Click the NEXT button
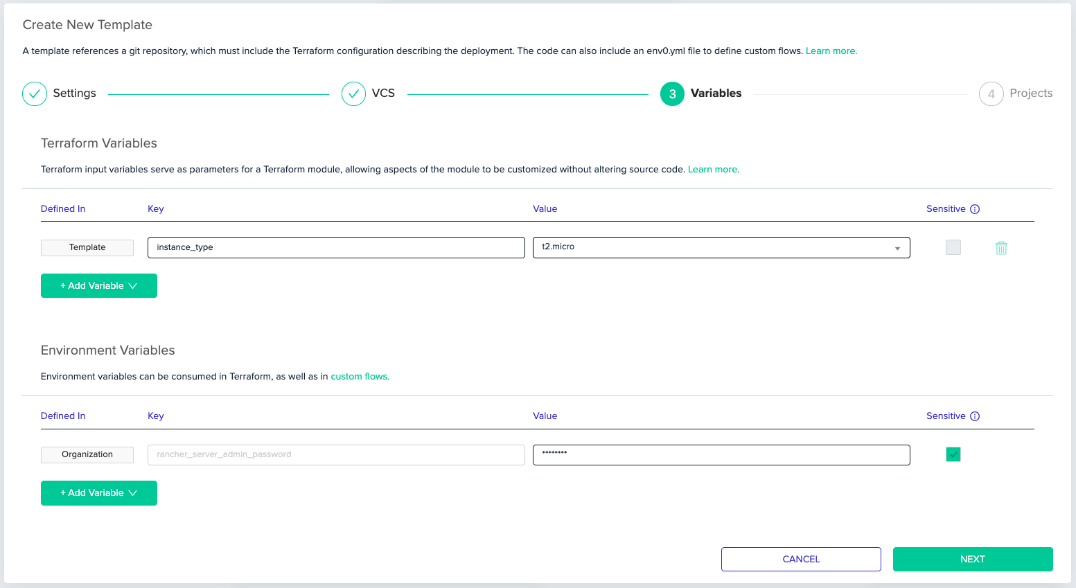Viewport: 1076px width, 588px height. [x=972, y=559]
